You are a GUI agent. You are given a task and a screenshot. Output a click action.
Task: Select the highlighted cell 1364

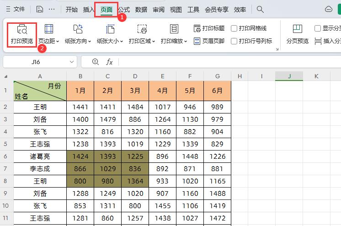click(135, 181)
